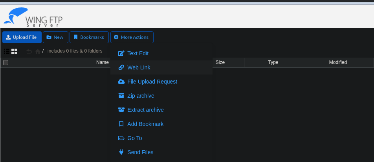Viewport: 374px width, 162px height.
Task: Select Extract archive menu entry
Action: (161, 110)
